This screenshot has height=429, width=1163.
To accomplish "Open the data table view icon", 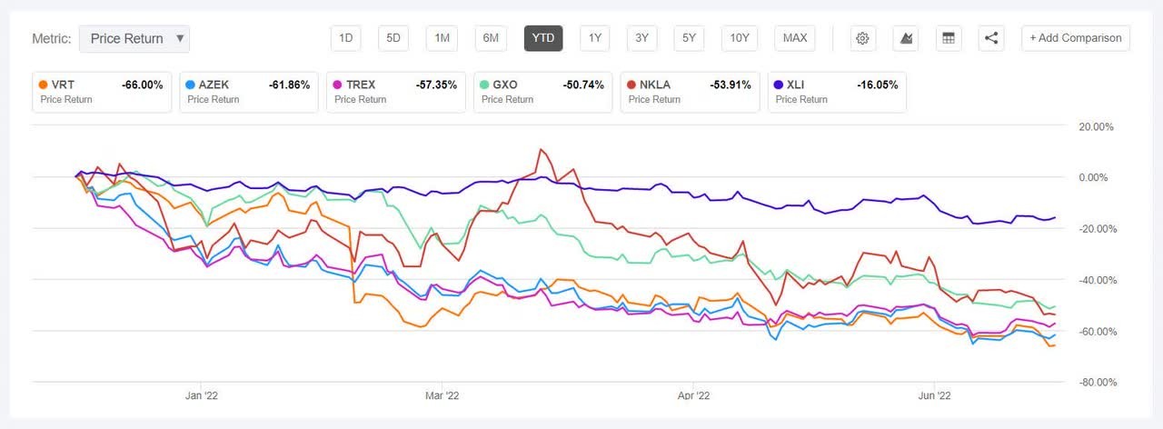I will 949,38.
